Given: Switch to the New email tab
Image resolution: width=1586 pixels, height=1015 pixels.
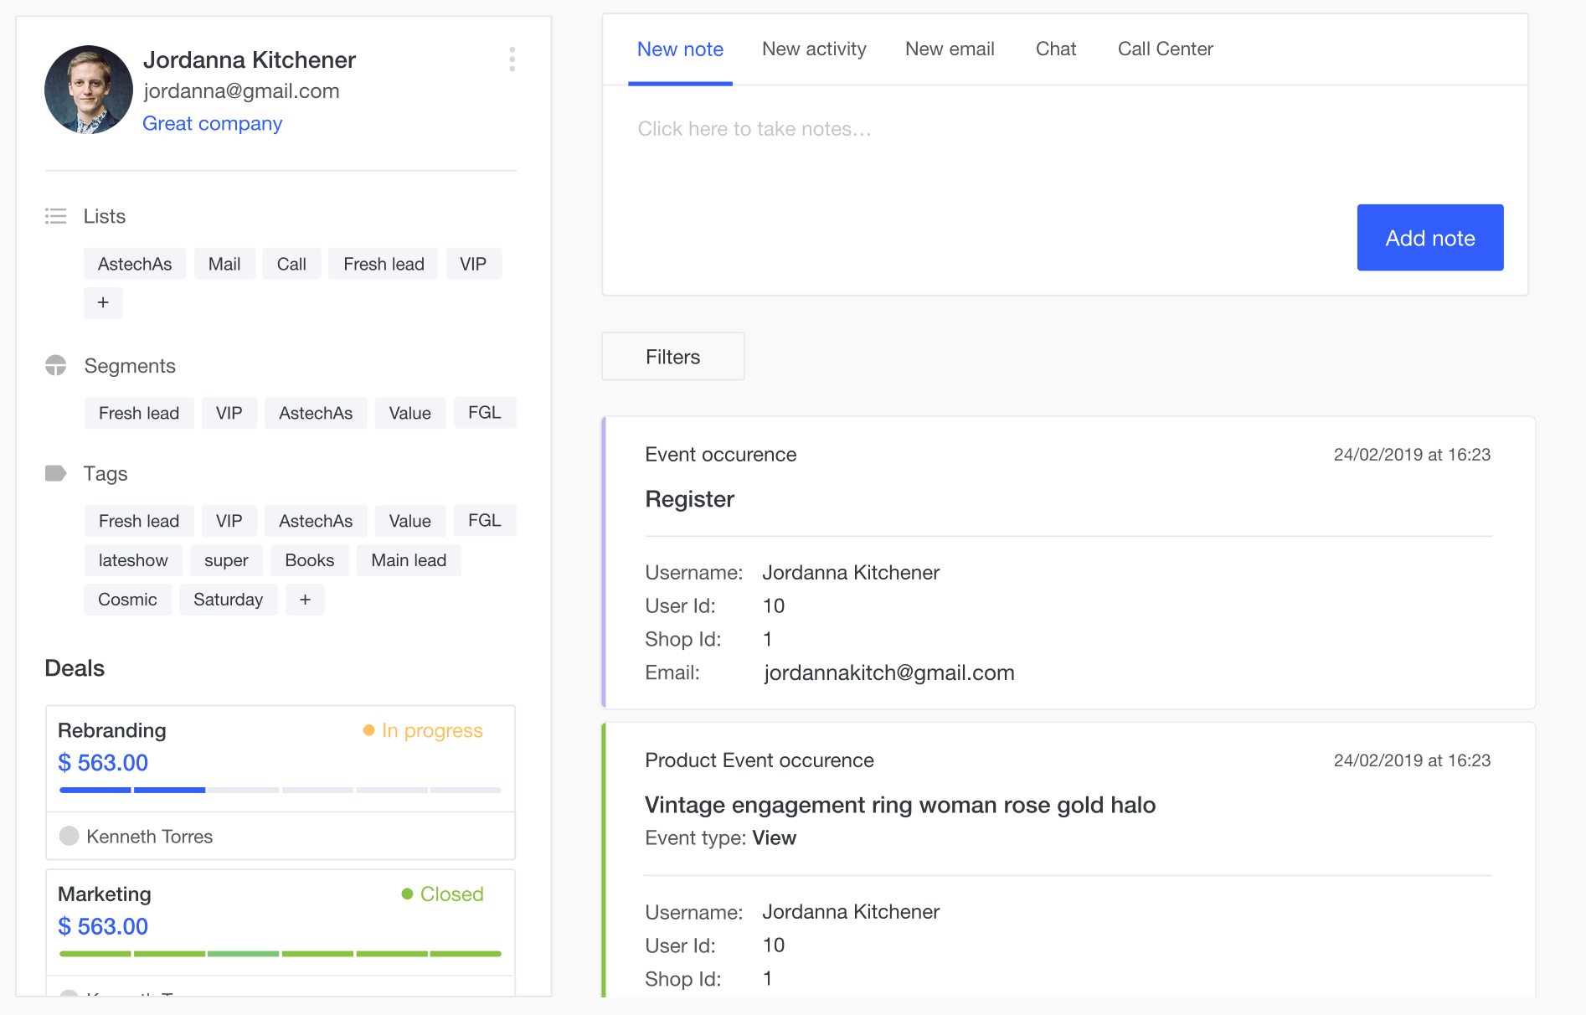Looking at the screenshot, I should click(950, 49).
